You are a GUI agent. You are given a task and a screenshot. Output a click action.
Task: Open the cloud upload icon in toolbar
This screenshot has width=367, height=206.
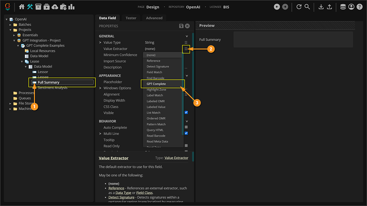55,7
